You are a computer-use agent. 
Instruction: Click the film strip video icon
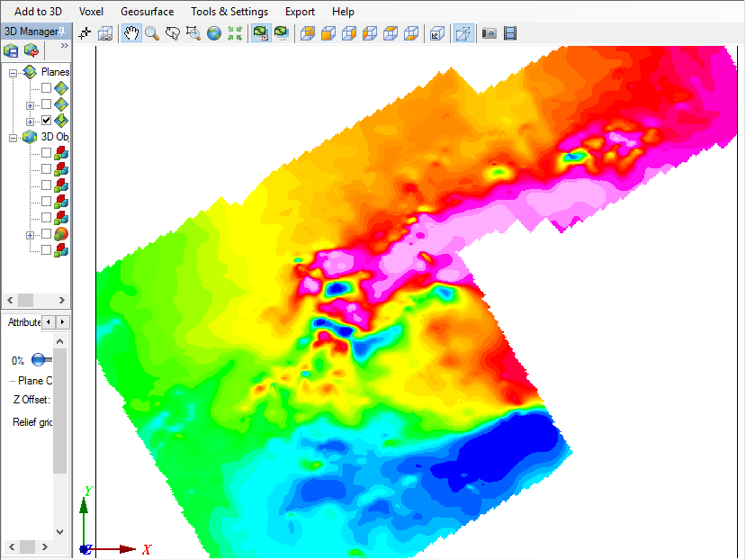point(510,33)
